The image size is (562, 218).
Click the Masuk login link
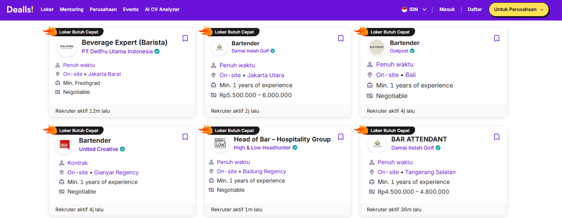447,9
